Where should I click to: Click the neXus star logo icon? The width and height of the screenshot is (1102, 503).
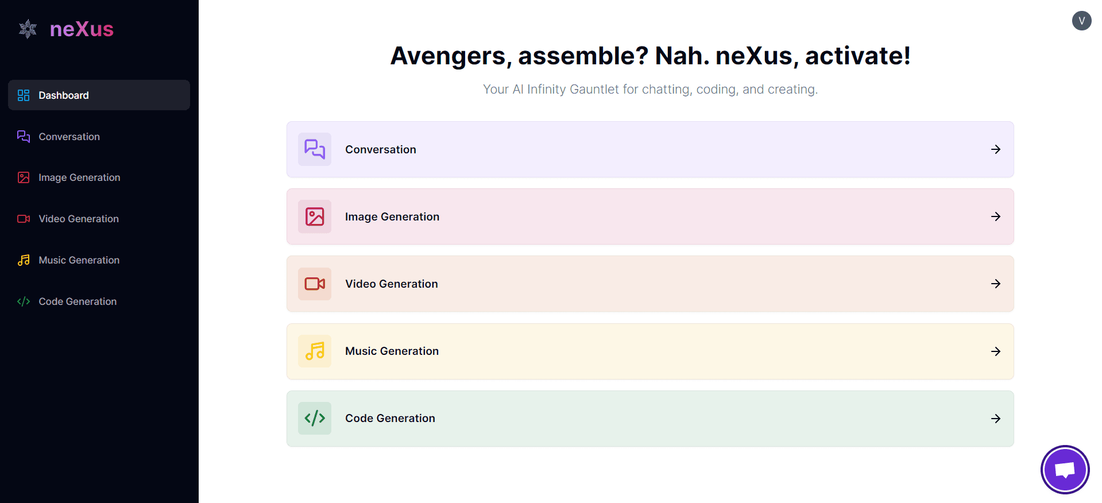(x=28, y=29)
